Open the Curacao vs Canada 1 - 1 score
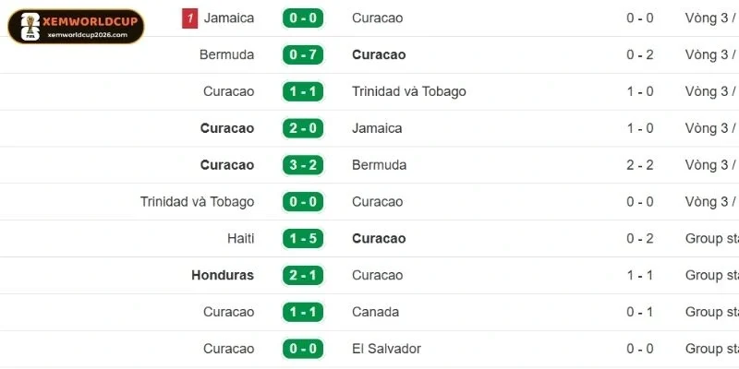739x369 pixels. [x=303, y=313]
